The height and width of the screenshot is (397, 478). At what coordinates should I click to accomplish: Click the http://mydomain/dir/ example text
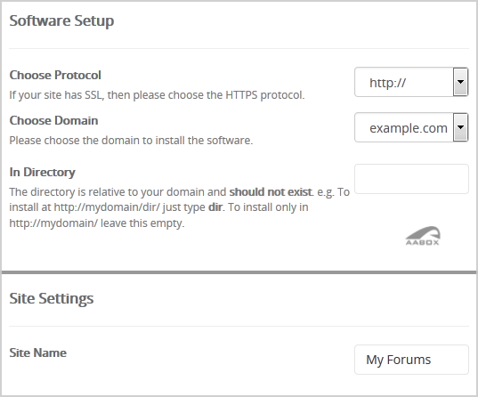click(x=107, y=207)
